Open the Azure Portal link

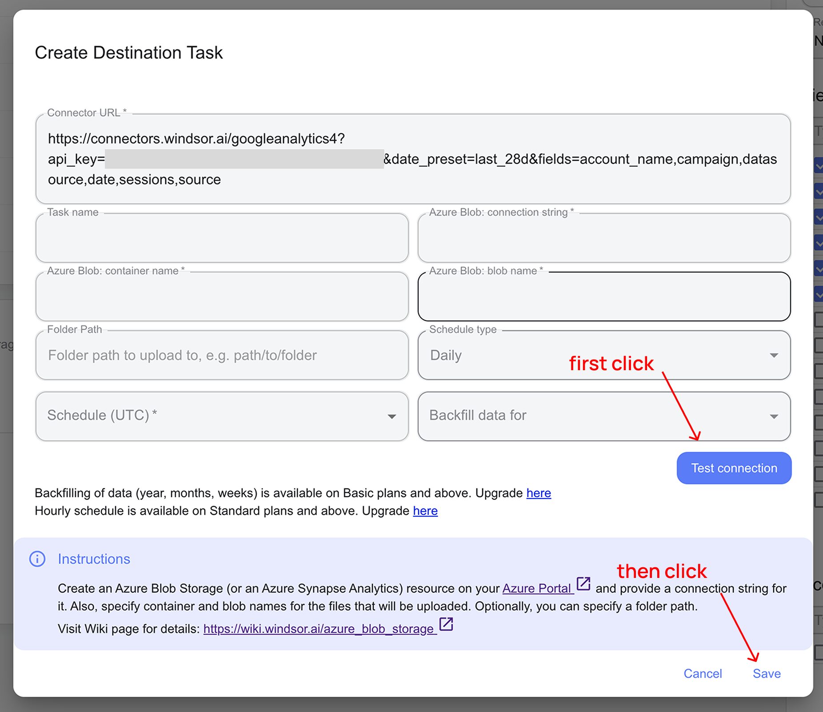click(x=536, y=588)
